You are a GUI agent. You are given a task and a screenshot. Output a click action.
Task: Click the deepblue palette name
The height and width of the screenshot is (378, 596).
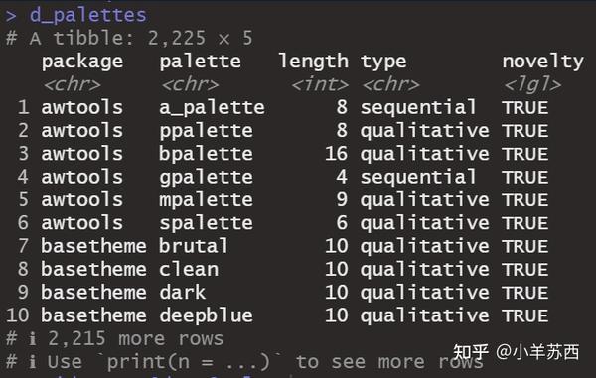pyautogui.click(x=206, y=315)
